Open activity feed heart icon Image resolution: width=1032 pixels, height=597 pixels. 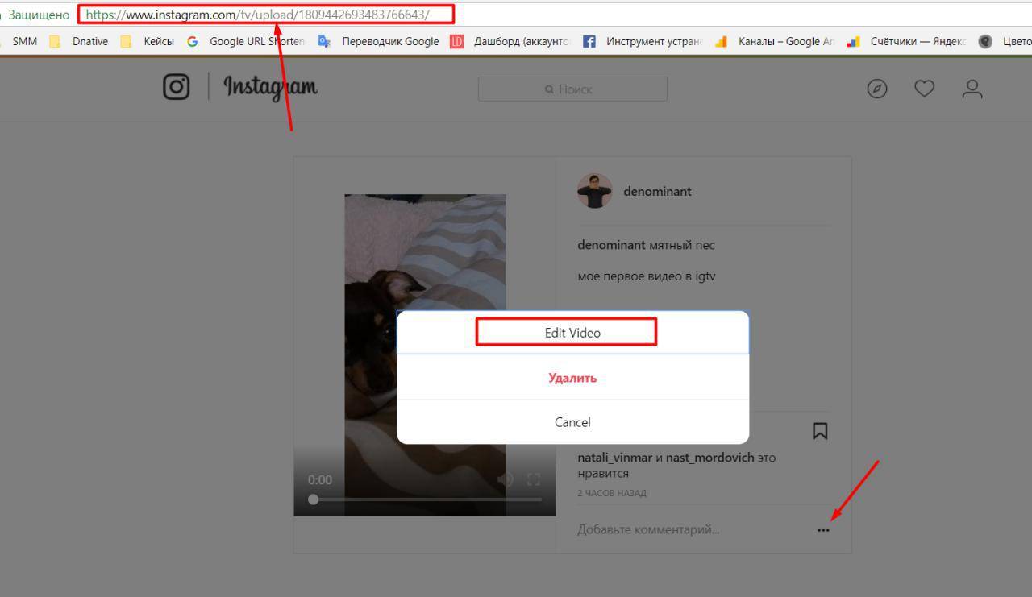click(x=924, y=89)
